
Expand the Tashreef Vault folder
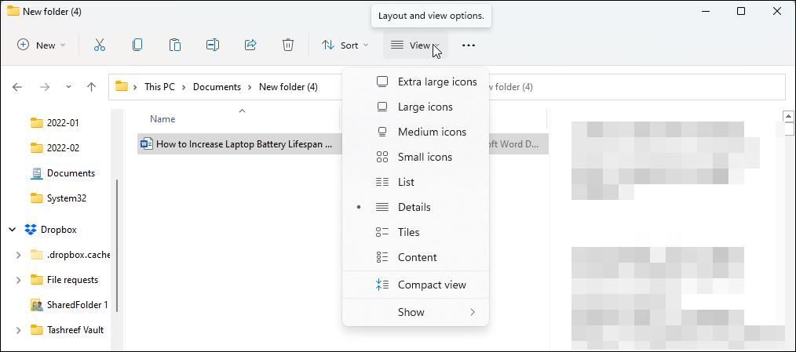(x=18, y=330)
